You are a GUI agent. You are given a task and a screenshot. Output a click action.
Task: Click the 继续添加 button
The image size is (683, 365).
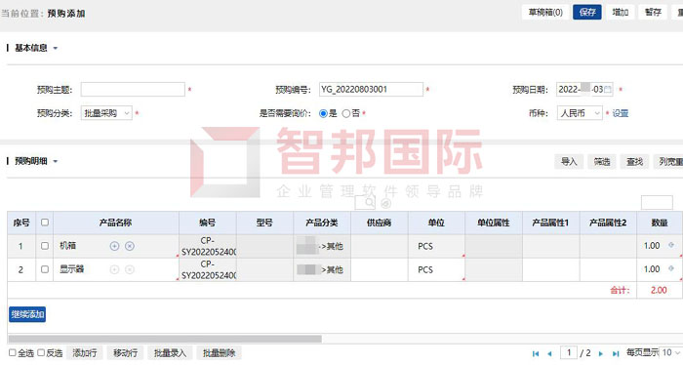click(x=27, y=314)
